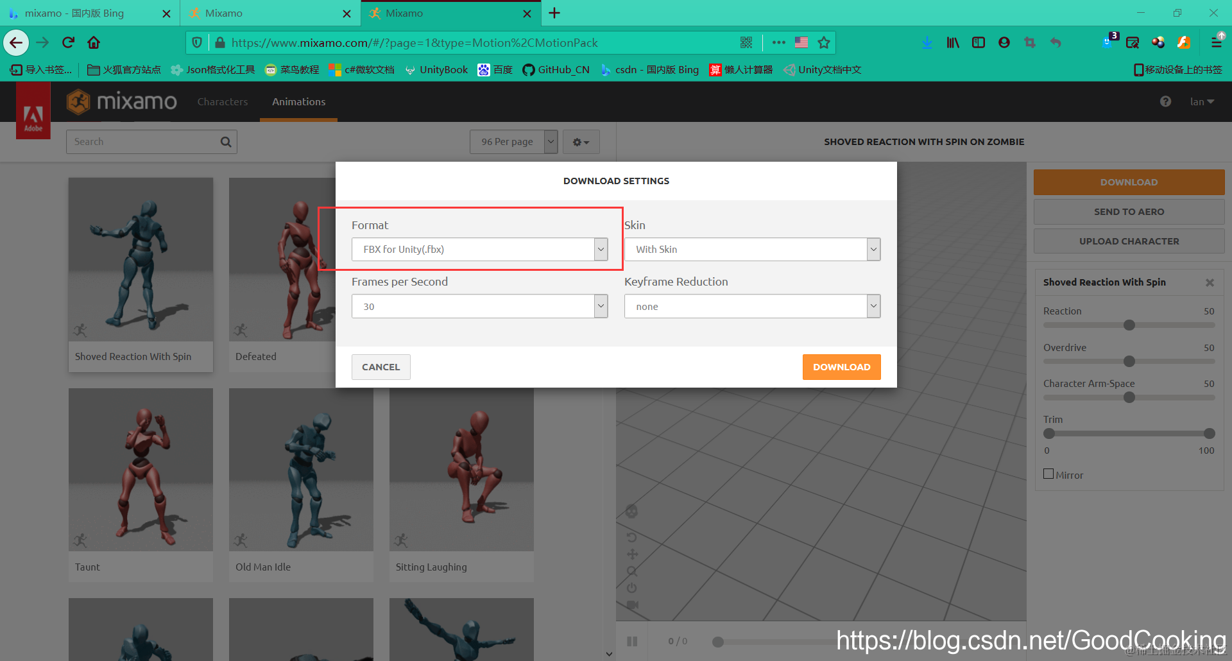
Task: Open the UnityBook bookmark
Action: point(436,69)
